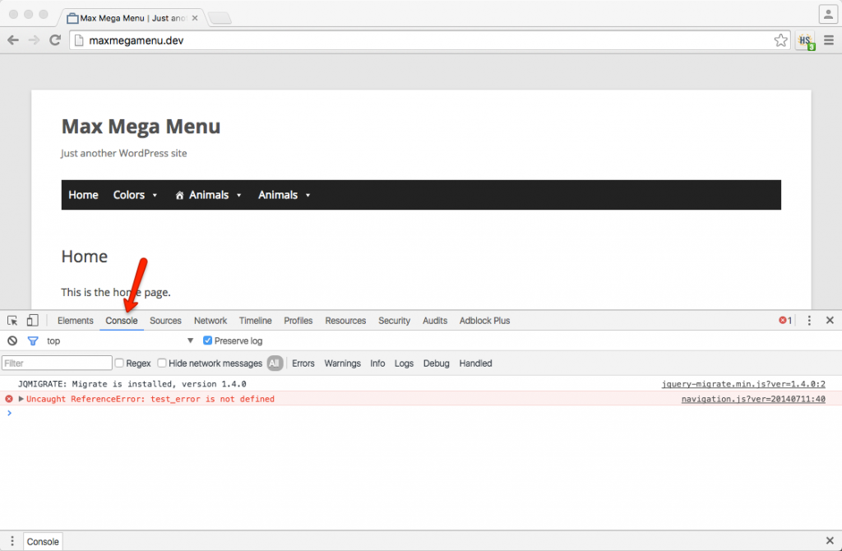
Task: Open the DevTools three-dot menu
Action: (x=810, y=320)
